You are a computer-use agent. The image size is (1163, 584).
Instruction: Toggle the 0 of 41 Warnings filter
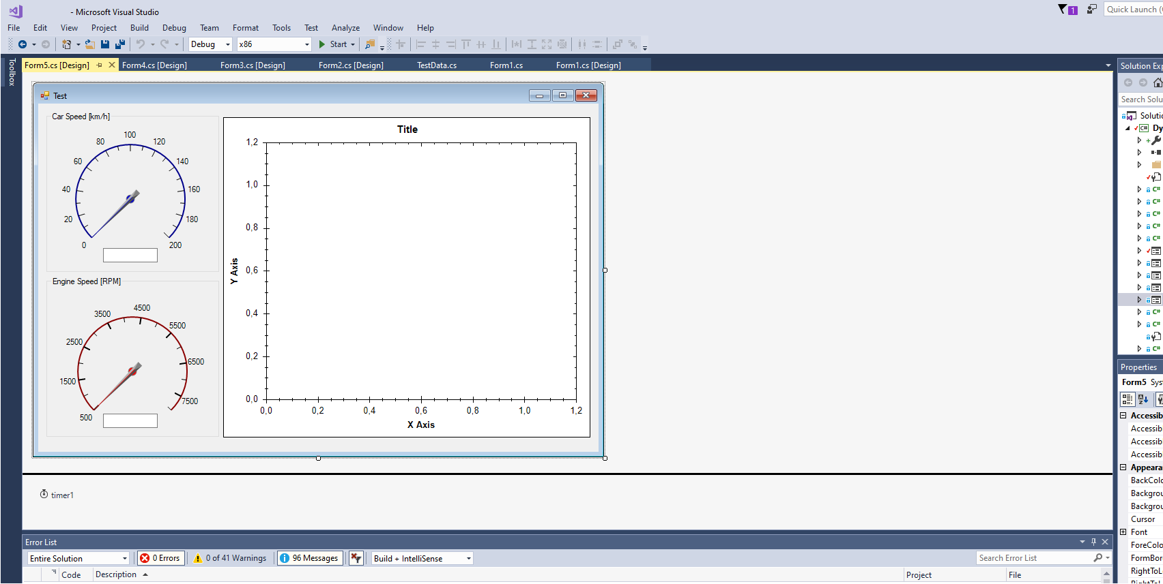[231, 558]
